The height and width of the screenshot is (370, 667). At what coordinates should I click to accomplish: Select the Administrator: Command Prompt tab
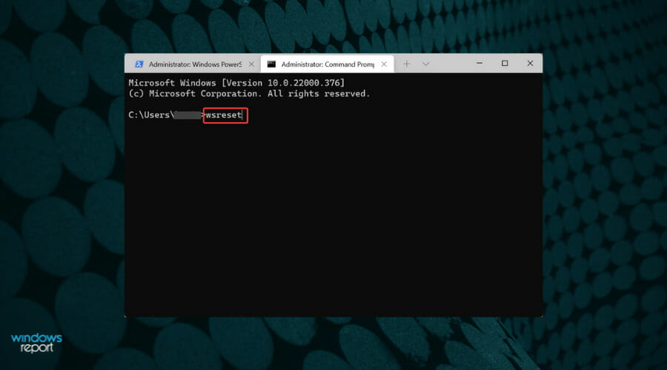[327, 64]
